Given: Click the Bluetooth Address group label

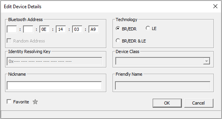Looking at the screenshot, I should point(25,20).
